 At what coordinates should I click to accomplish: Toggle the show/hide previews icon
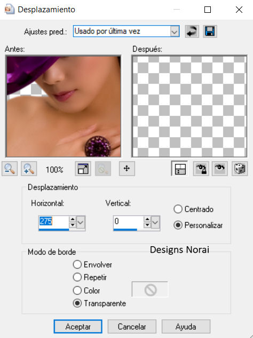pyautogui.click(x=179, y=169)
